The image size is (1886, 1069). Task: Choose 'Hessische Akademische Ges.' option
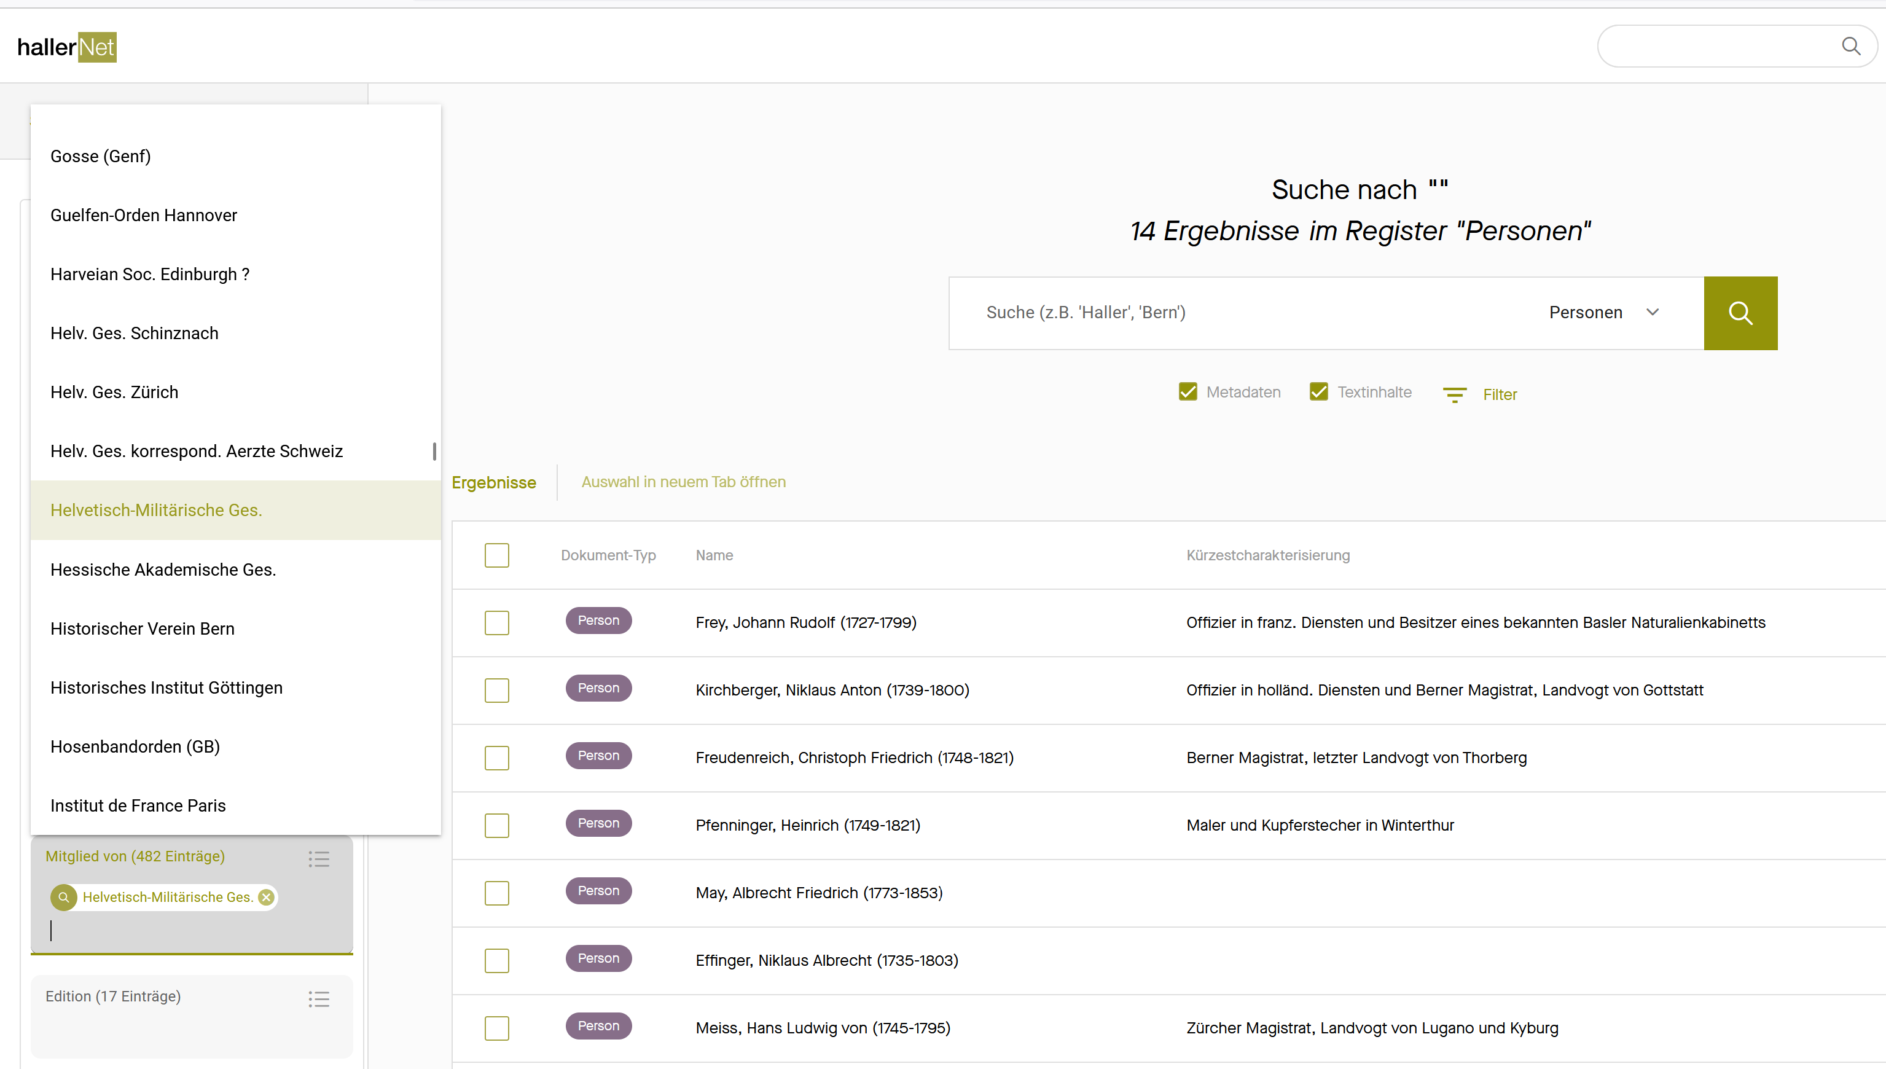(236, 570)
